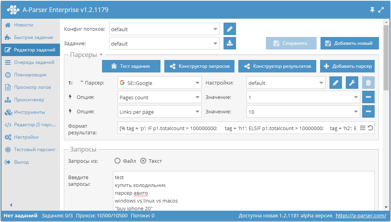
Task: Click Задания: 0/3 status entry
Action: (x=57, y=215)
